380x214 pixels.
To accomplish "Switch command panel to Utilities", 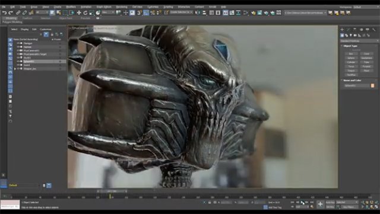I will pos(373,30).
